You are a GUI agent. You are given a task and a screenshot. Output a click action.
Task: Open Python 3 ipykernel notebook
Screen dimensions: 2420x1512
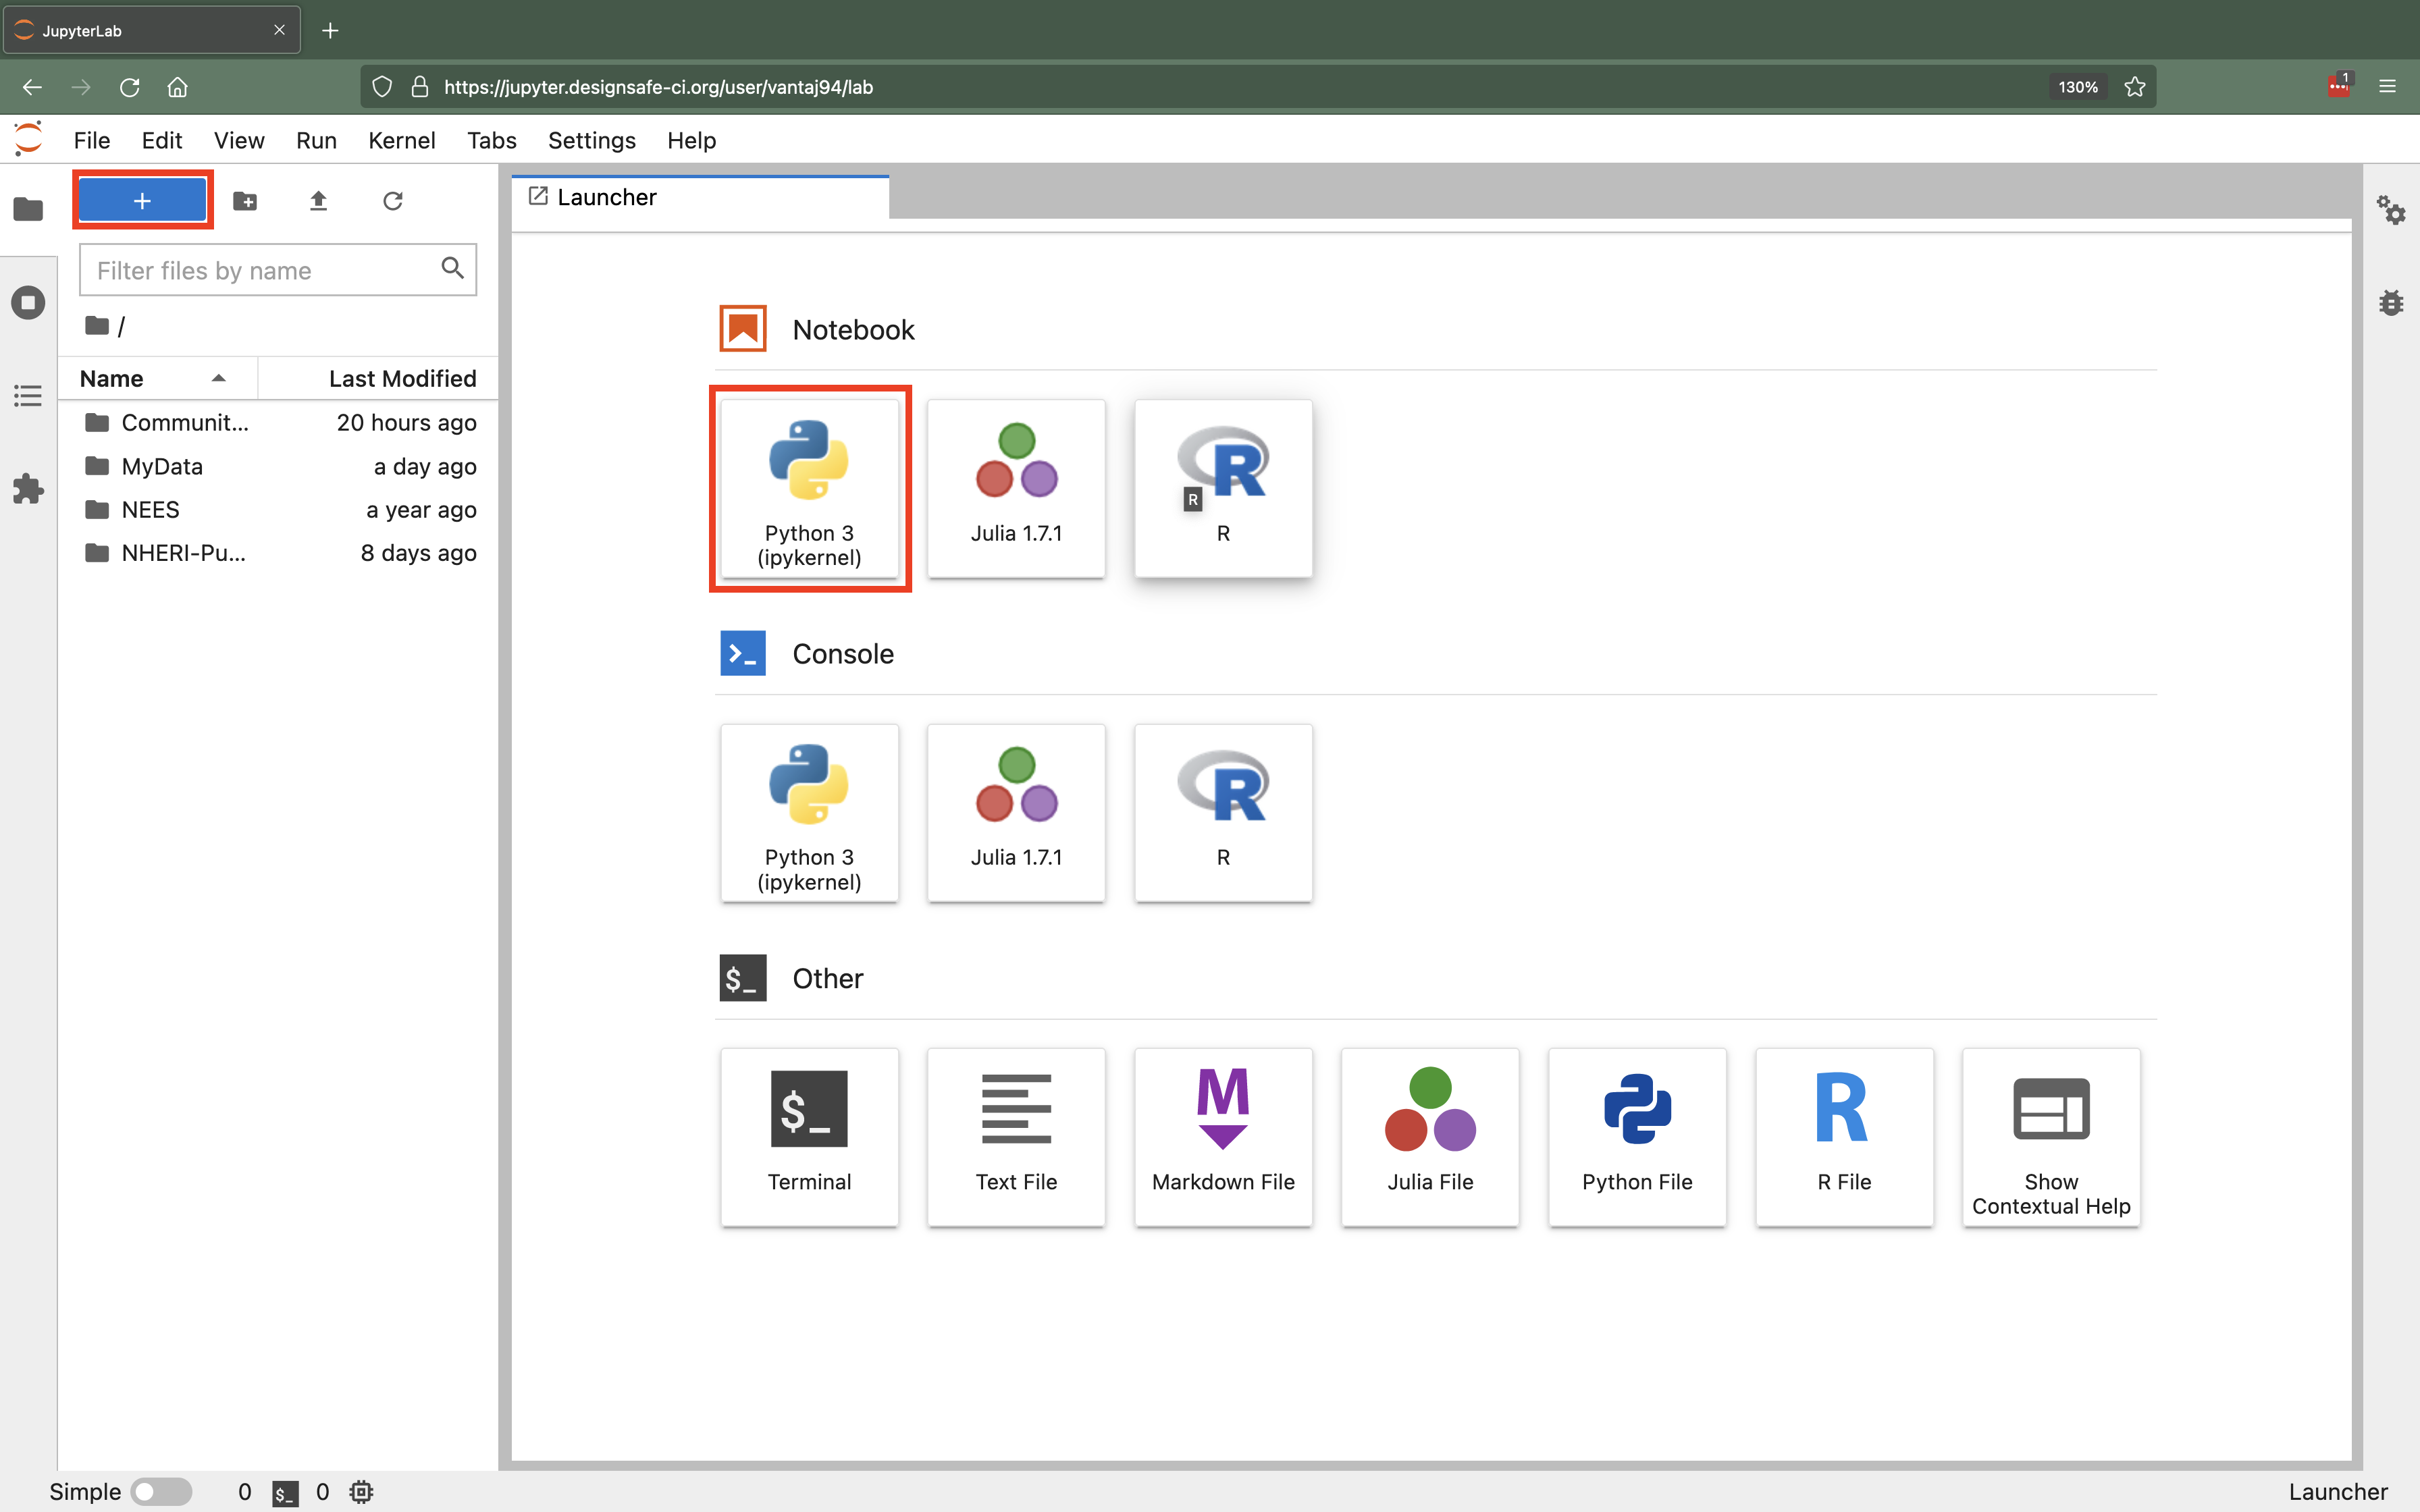tap(808, 489)
